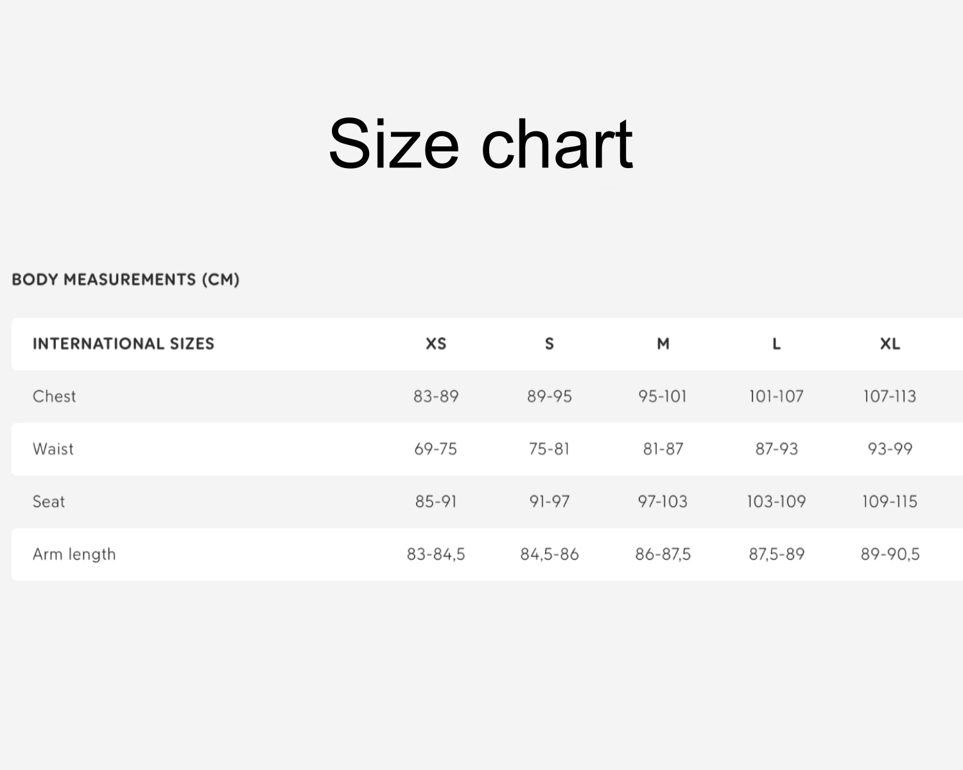Click the Arm length row label
Viewport: 963px width, 770px height.
click(x=74, y=554)
